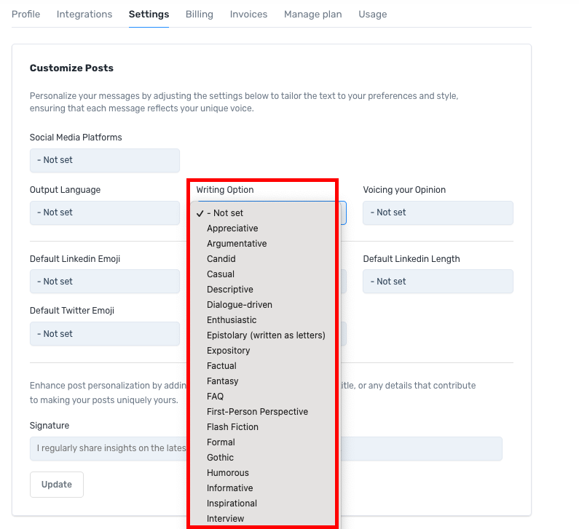Open the Manage plan tab

click(x=312, y=14)
